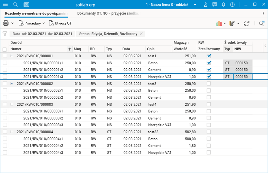
Task: Click document number 2021/RW/010/000004\3
Action: pyautogui.click(x=43, y=153)
